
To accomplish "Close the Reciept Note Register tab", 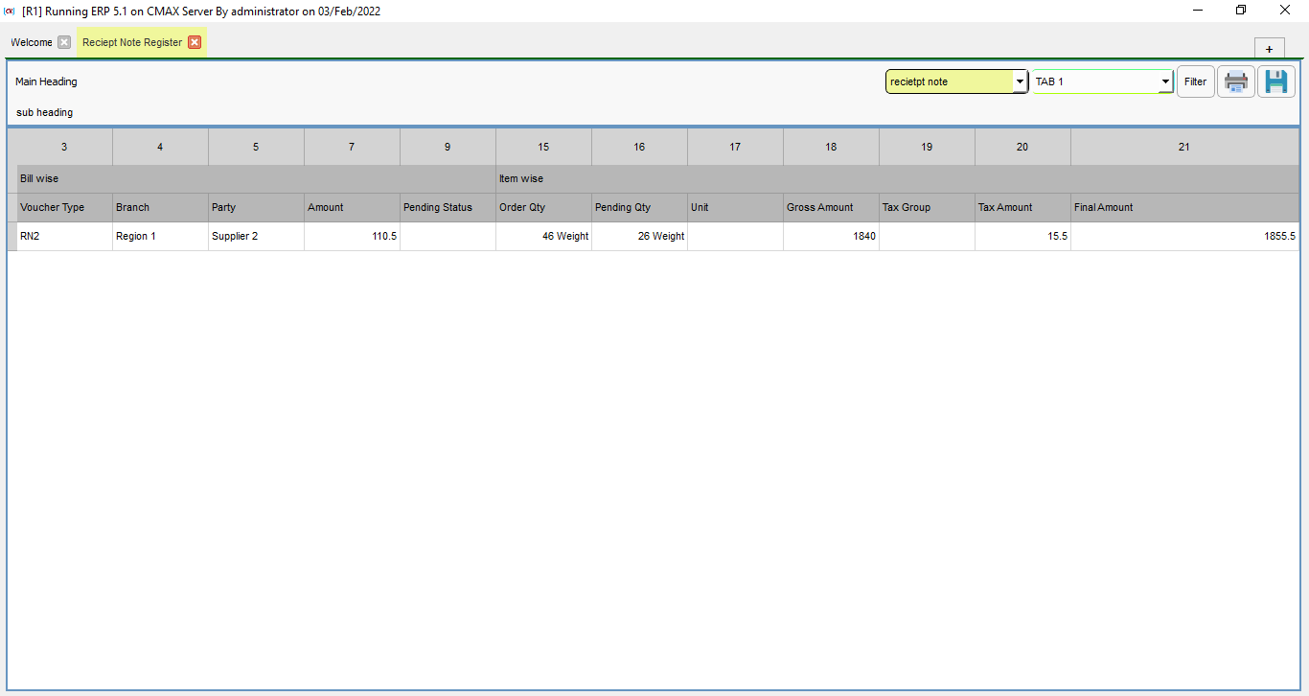I will 195,42.
